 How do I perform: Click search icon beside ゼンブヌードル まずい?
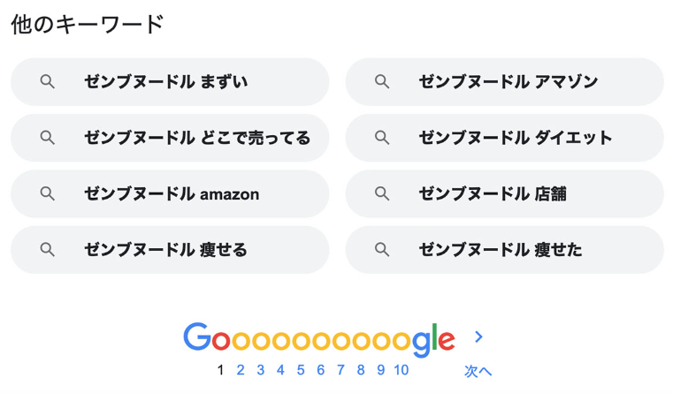pyautogui.click(x=47, y=81)
